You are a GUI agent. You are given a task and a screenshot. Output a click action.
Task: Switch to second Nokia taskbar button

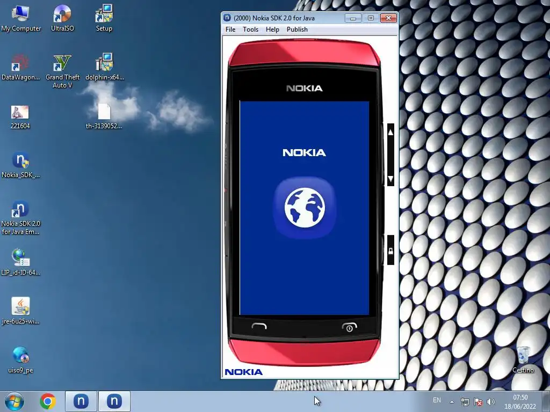(x=114, y=401)
